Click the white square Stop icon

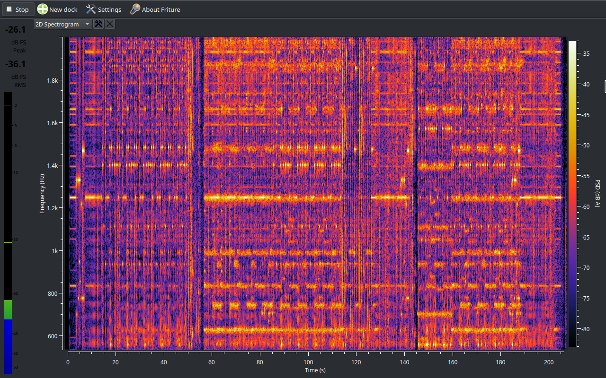(x=9, y=9)
